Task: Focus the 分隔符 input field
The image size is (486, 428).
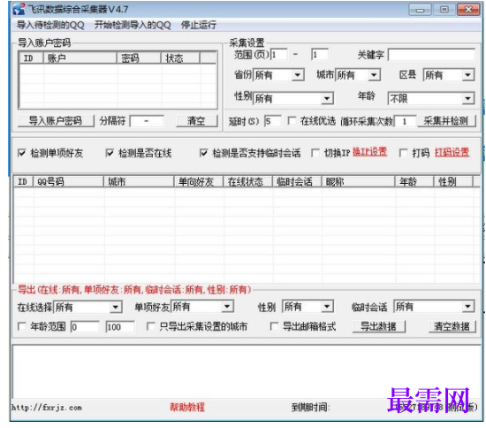Action: pyautogui.click(x=147, y=121)
